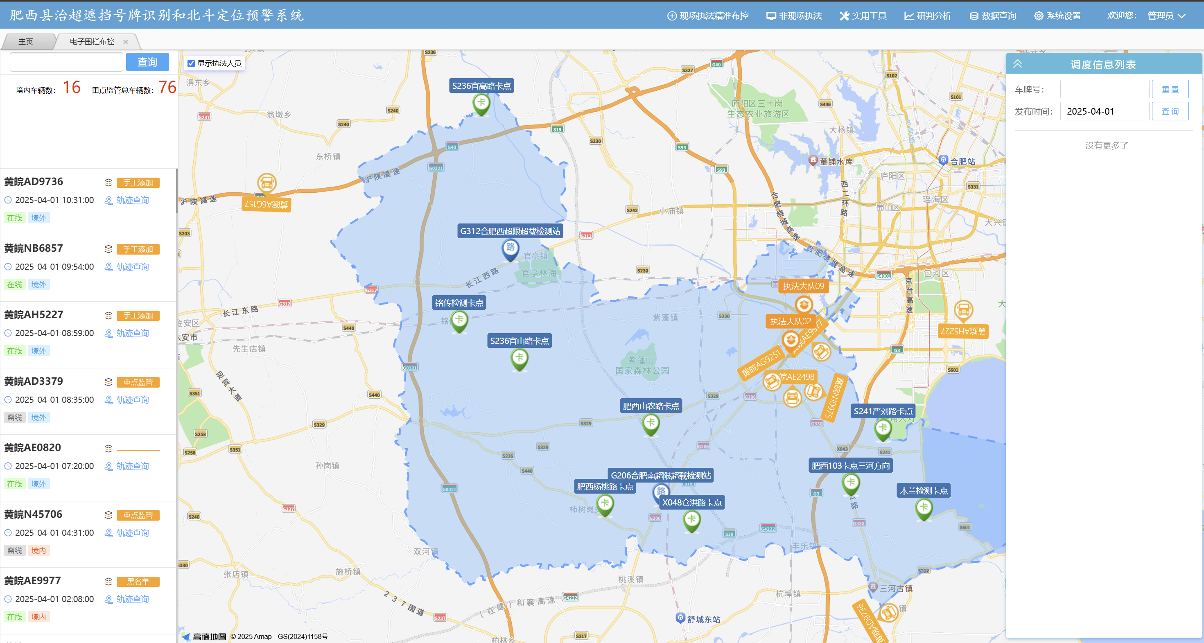The width and height of the screenshot is (1204, 643).
Task: Click the S241严刘路卡点 marker
Action: click(883, 429)
